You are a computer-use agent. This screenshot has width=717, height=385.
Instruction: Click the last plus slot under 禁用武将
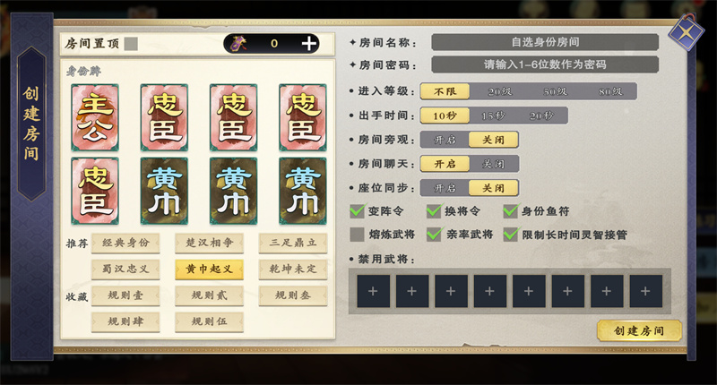click(645, 291)
